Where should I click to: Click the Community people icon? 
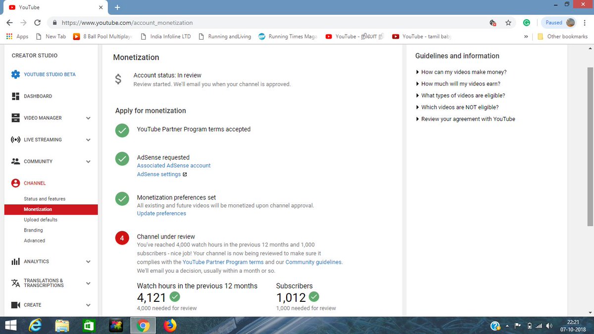coord(15,161)
